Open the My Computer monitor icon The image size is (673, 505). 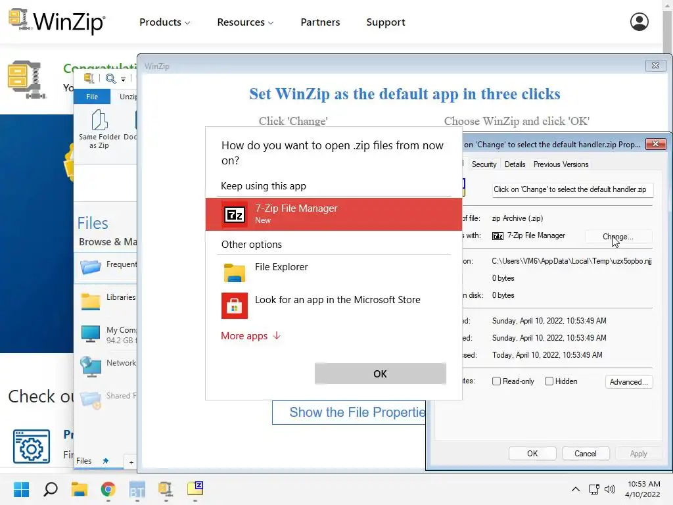[x=91, y=333]
